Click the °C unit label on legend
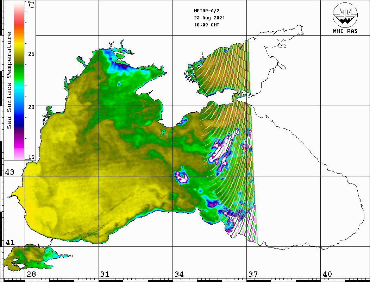Image resolution: width=370 pixels, height=282 pixels. (31, 5)
